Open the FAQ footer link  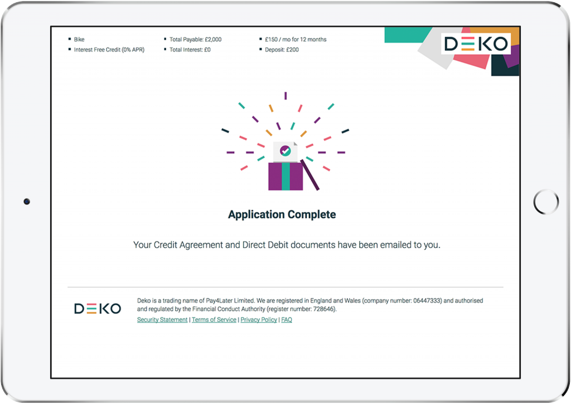(x=287, y=320)
